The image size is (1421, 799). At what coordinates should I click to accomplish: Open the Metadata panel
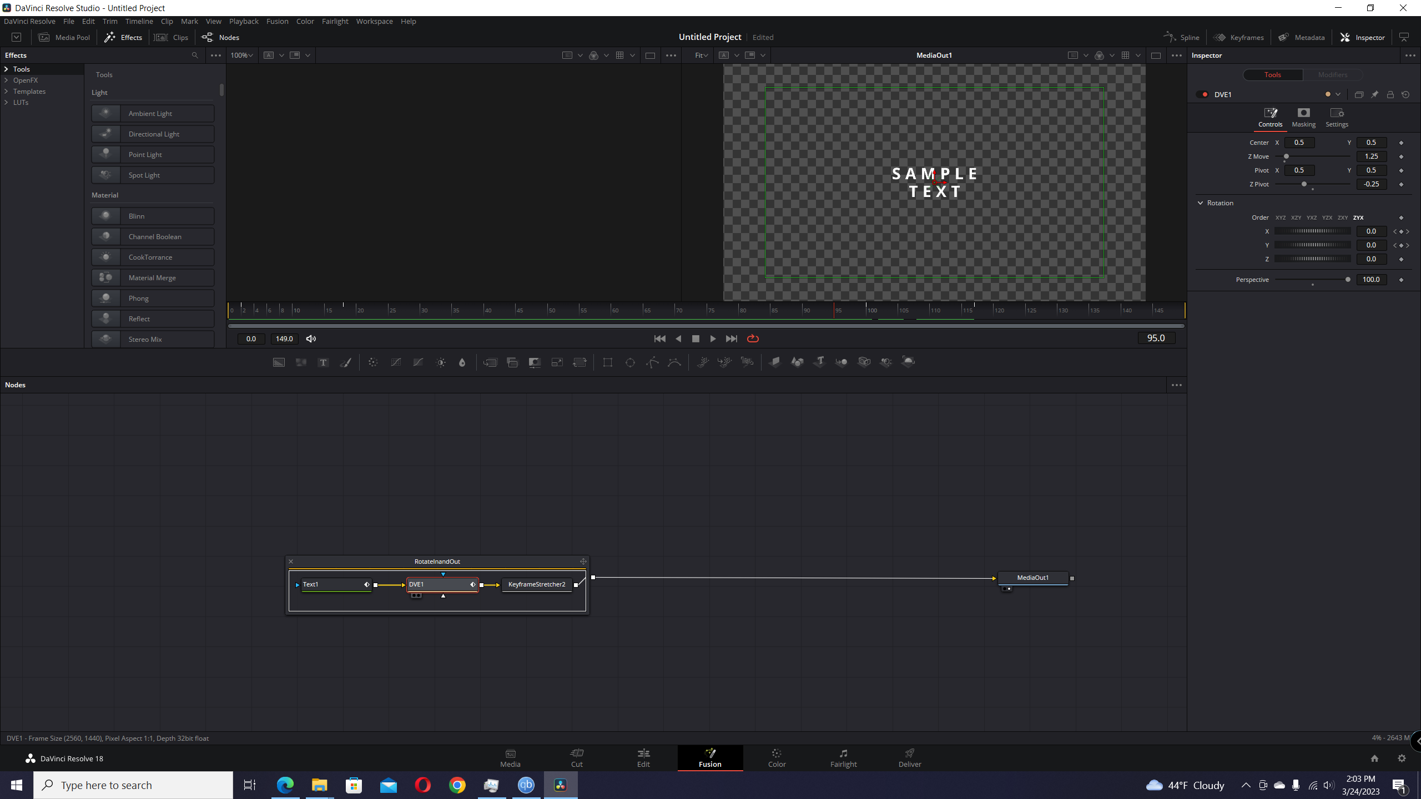[x=1301, y=37]
